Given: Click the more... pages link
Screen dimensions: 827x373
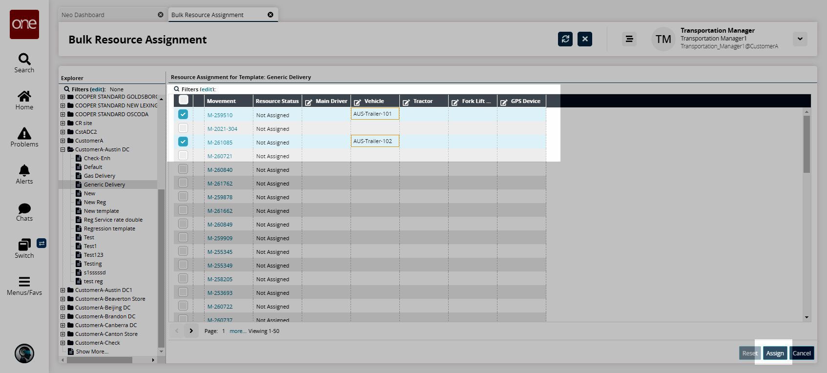Looking at the screenshot, I should tap(238, 331).
